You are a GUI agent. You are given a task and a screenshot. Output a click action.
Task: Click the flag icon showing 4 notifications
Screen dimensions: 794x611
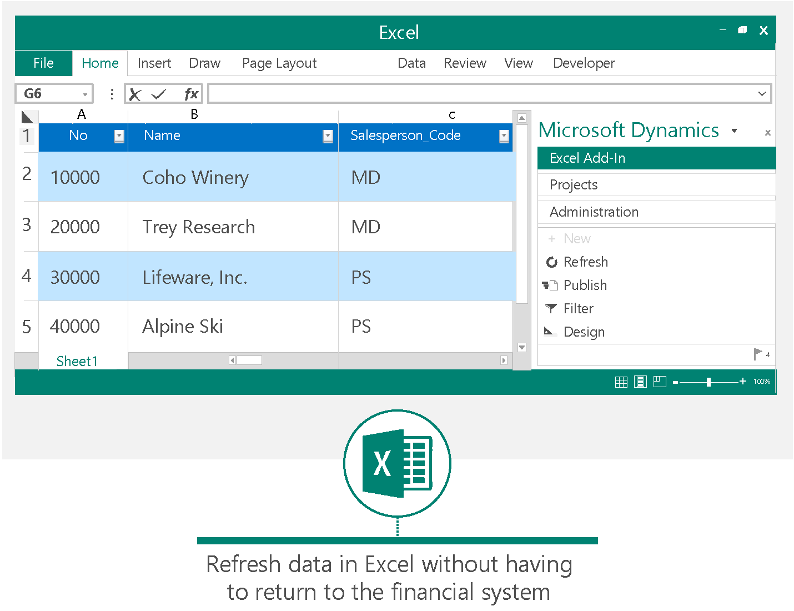pos(758,354)
